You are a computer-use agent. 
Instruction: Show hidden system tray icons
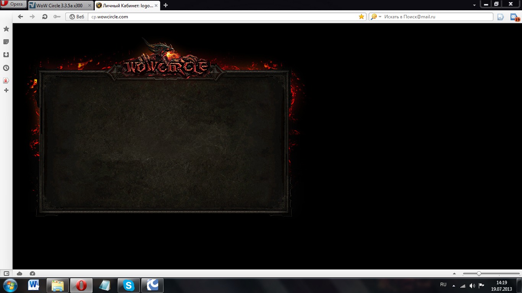coord(454,285)
